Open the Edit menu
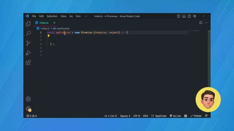 tap(41, 16)
